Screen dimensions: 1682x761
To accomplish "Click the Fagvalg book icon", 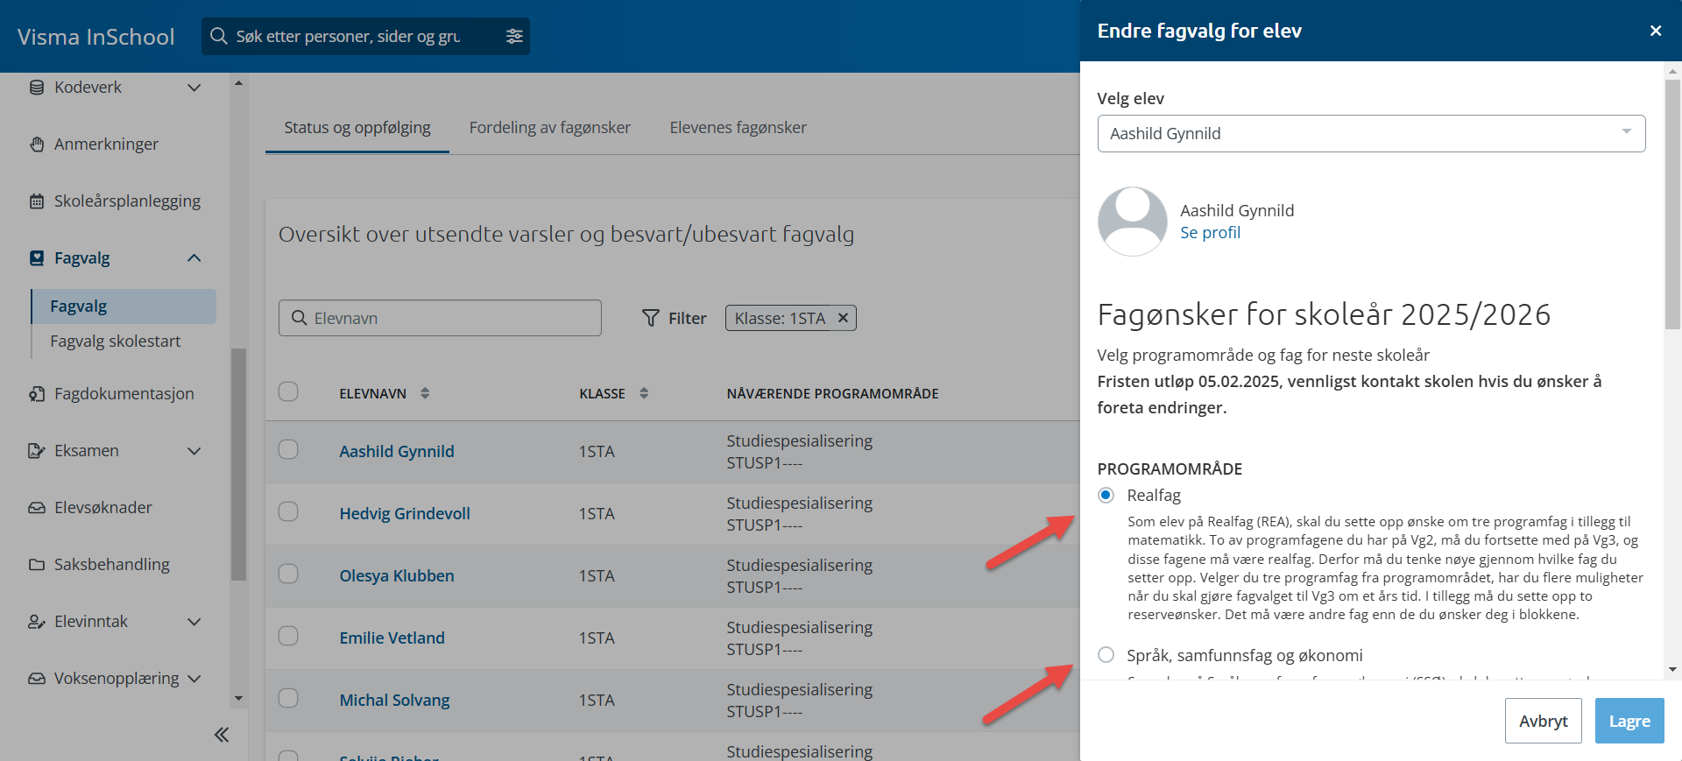I will pyautogui.click(x=37, y=258).
